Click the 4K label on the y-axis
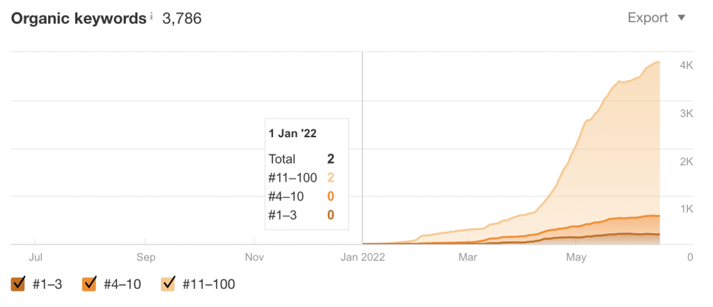This screenshot has width=713, height=307. pos(686,65)
